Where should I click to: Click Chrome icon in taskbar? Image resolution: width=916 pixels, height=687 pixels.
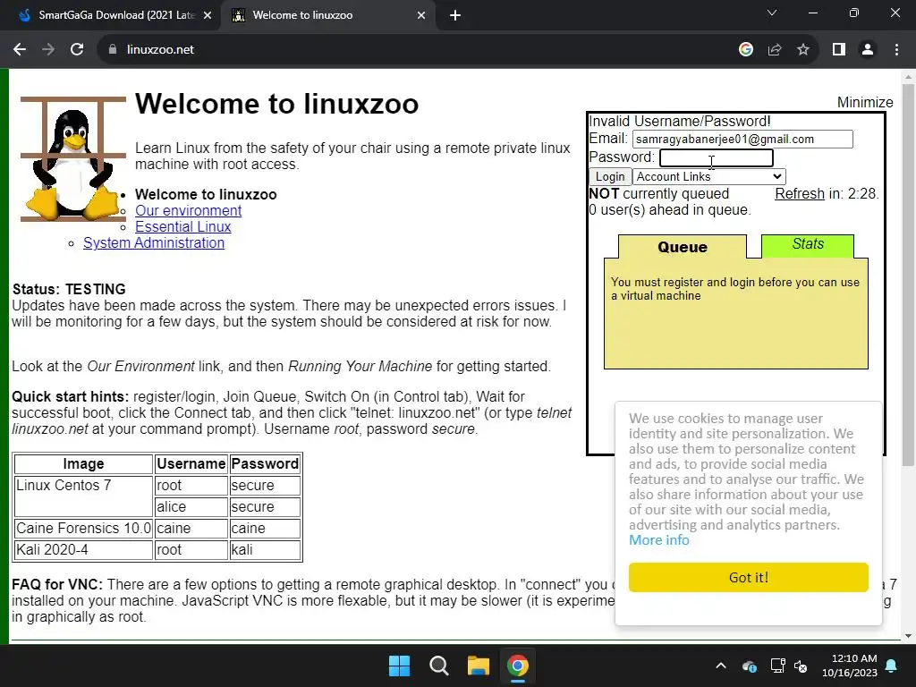click(518, 666)
